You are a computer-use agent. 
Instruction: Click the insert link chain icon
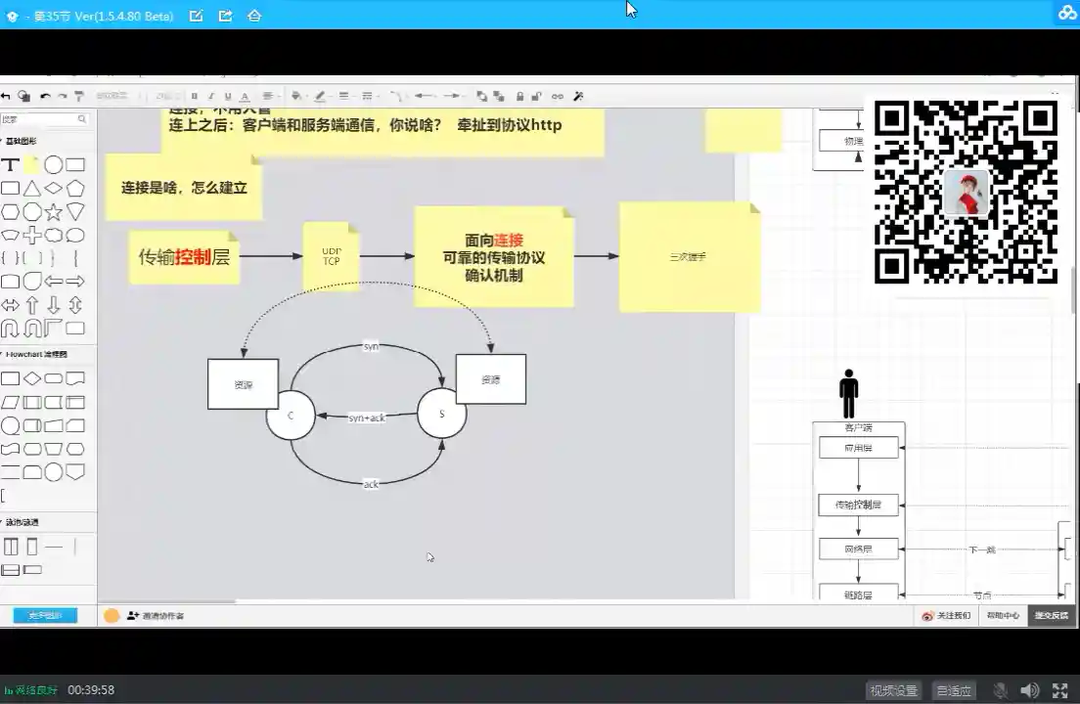558,97
